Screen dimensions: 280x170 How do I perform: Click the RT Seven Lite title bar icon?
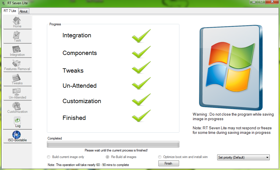tap(3, 3)
